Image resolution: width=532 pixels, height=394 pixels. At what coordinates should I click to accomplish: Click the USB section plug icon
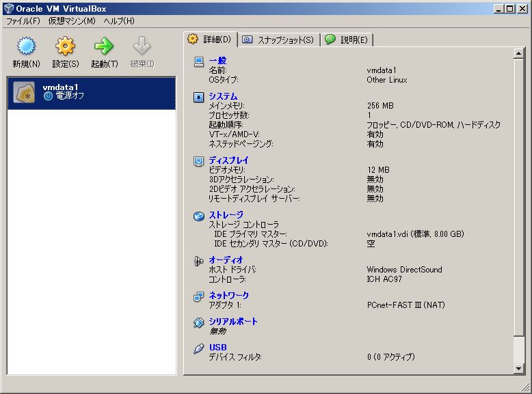[x=199, y=348]
